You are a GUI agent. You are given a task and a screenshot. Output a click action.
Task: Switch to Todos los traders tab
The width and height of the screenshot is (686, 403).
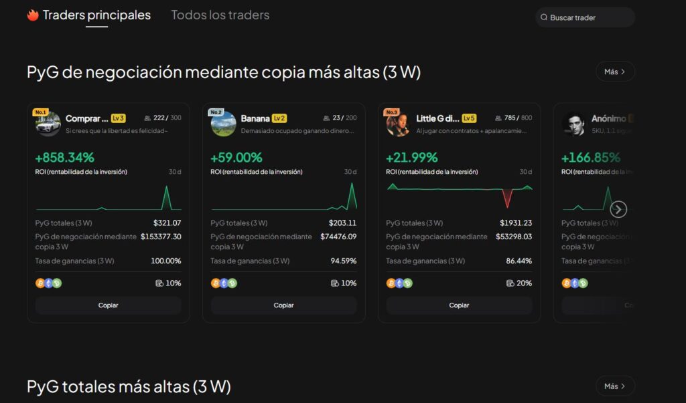coord(220,15)
